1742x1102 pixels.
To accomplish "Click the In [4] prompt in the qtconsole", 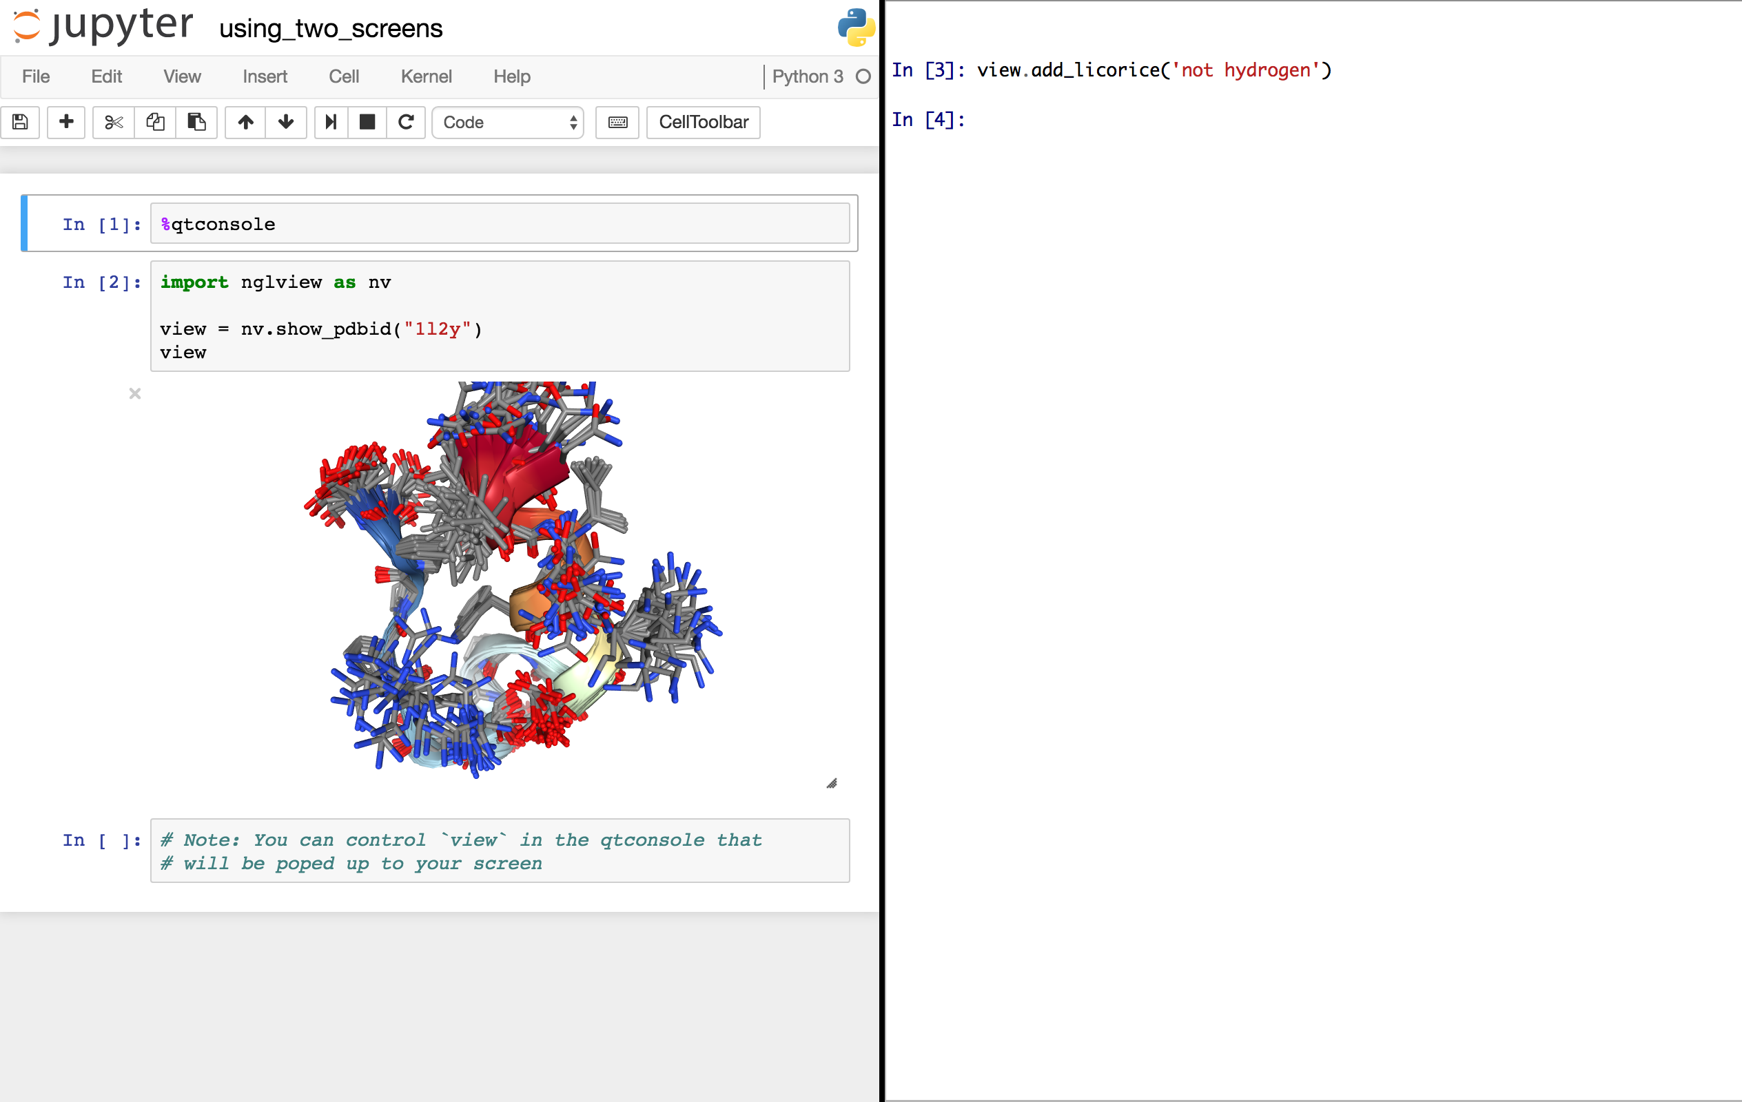I will (x=928, y=119).
